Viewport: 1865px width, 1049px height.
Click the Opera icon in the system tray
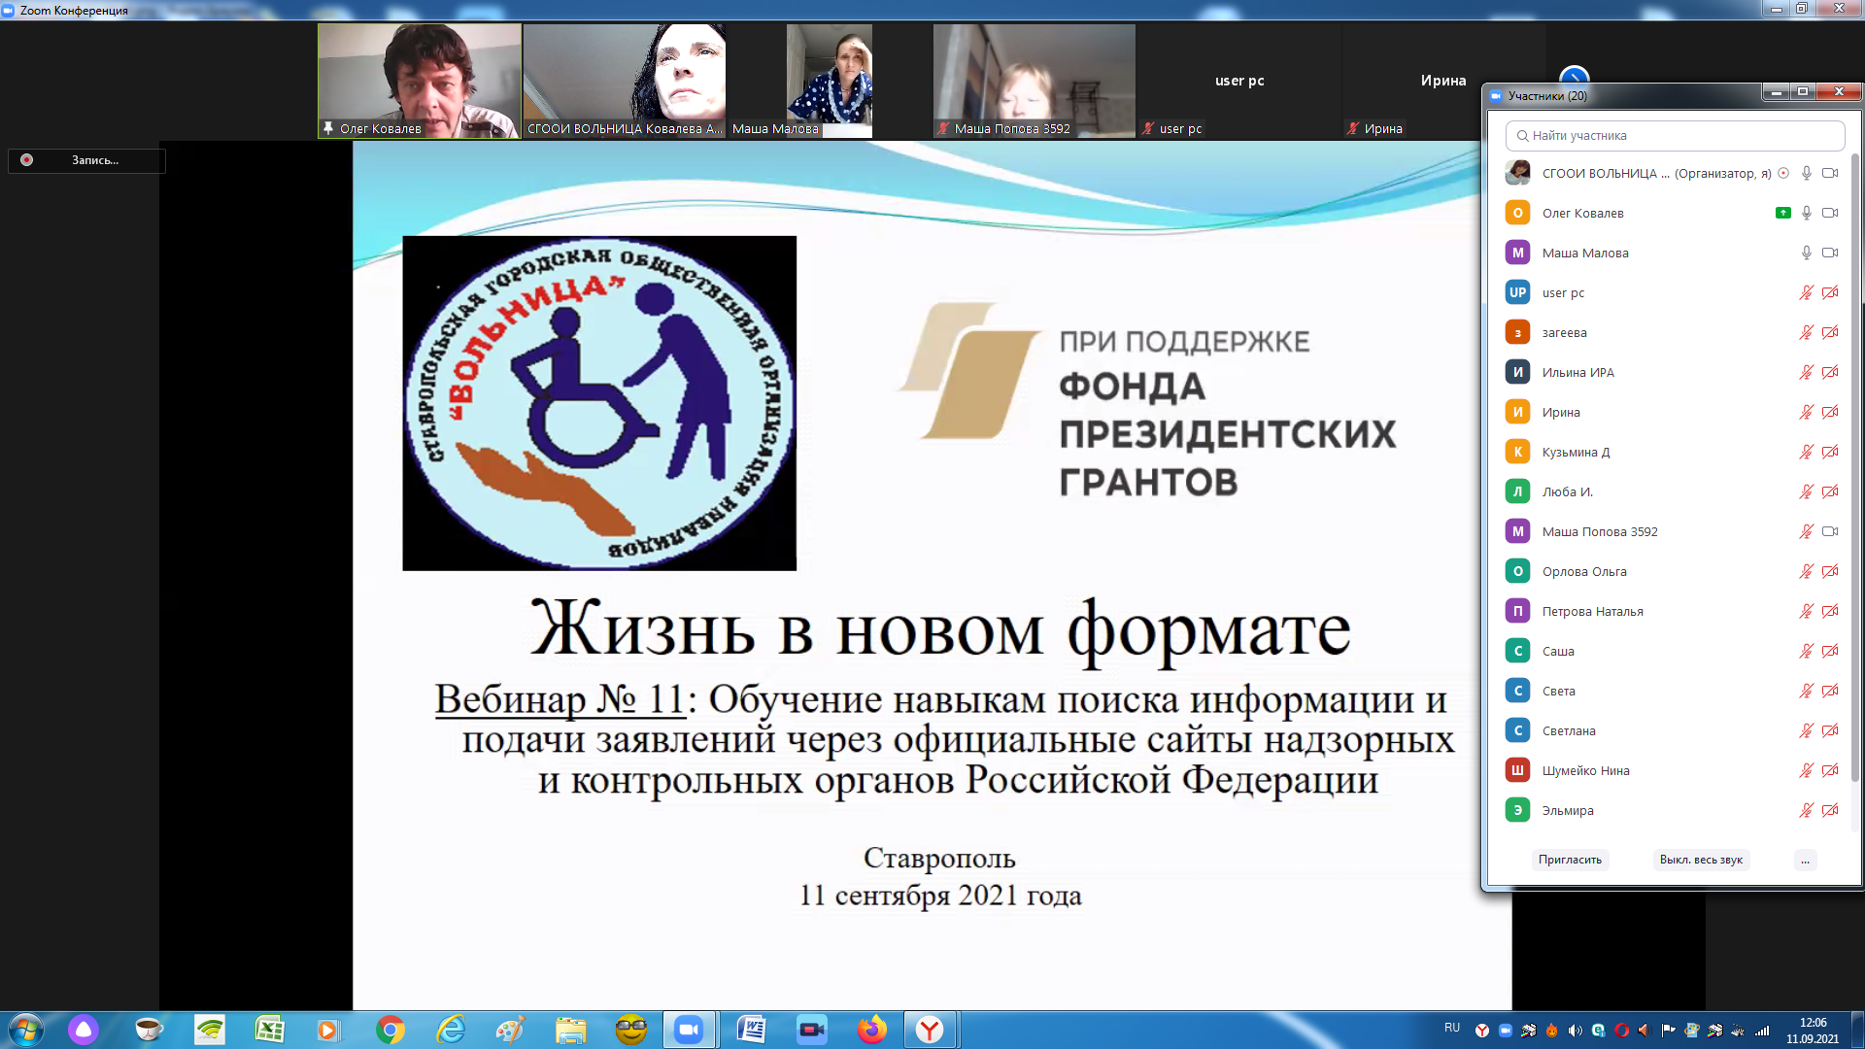1621,1031
